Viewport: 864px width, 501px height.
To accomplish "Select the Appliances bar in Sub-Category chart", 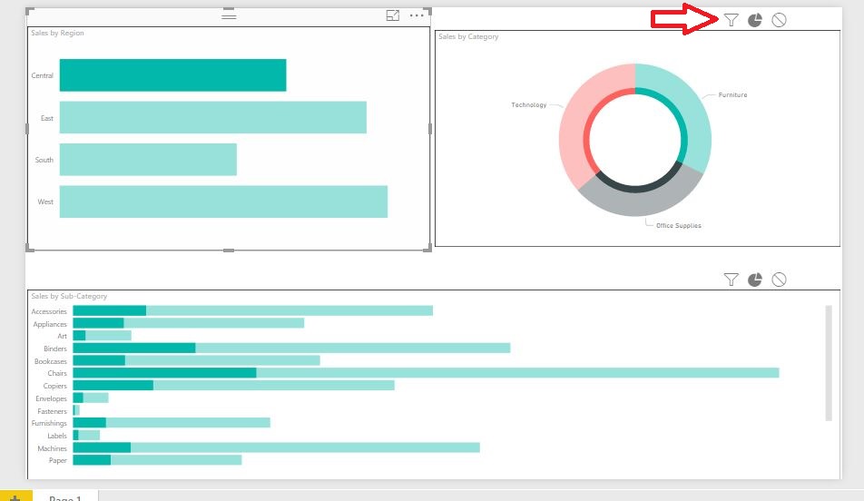I will [x=189, y=323].
